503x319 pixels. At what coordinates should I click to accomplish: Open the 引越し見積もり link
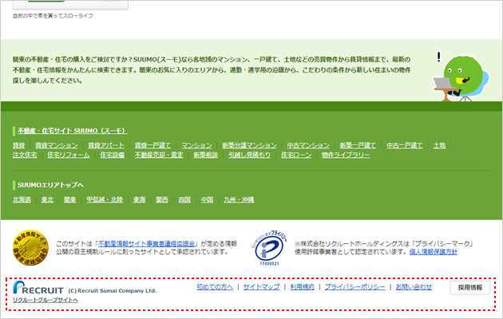pos(249,155)
